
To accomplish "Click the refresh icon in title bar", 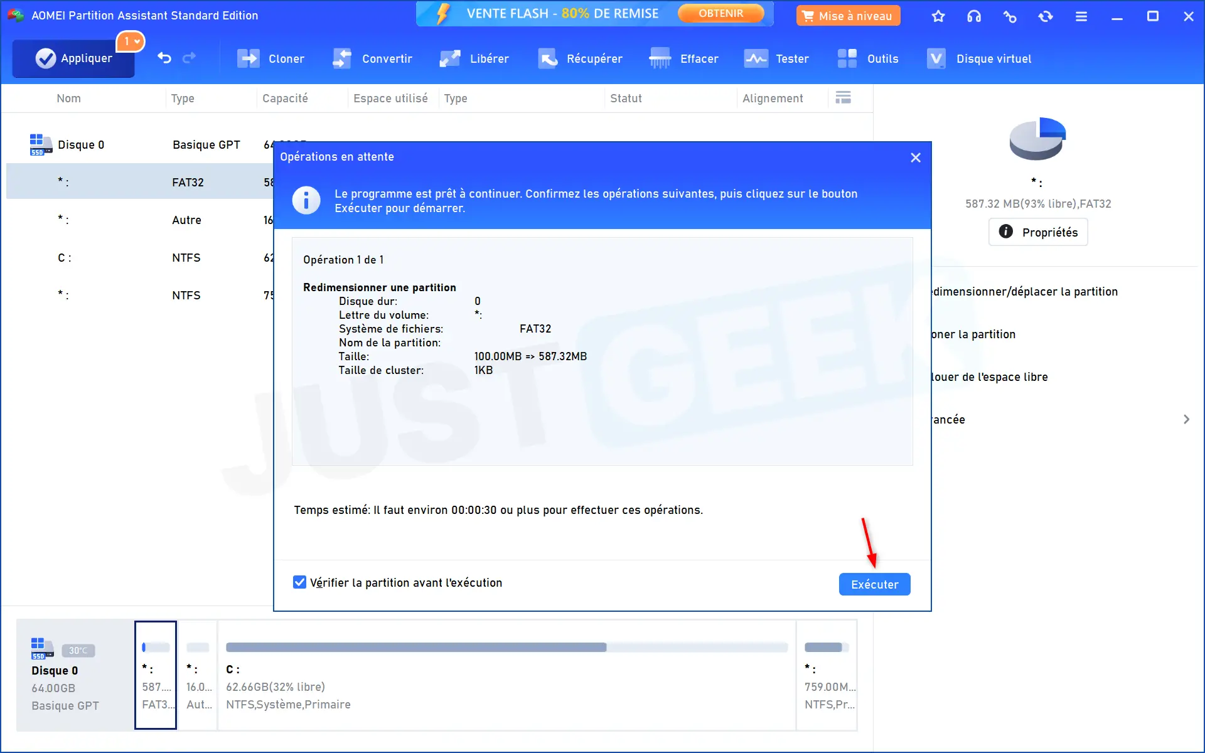I will point(1046,16).
